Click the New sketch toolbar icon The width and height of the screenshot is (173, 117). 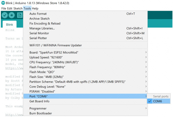19,15
